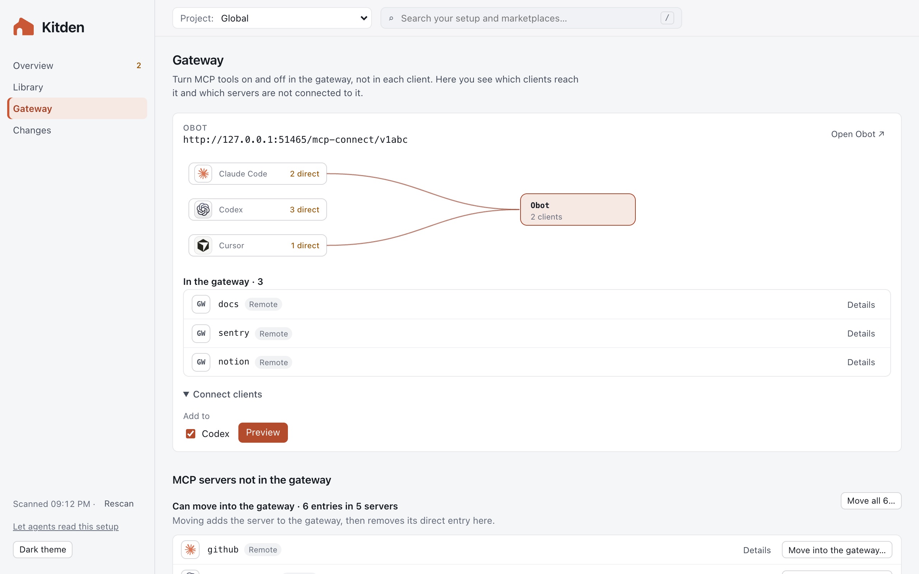Screen dimensions: 919x574
Task: Click the Preview button
Action: (263, 432)
